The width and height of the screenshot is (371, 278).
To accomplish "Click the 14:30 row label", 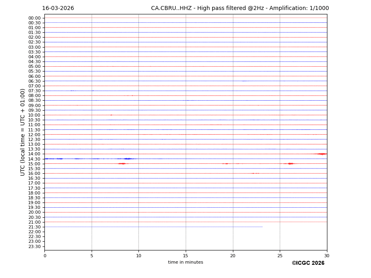I will 34,159.
